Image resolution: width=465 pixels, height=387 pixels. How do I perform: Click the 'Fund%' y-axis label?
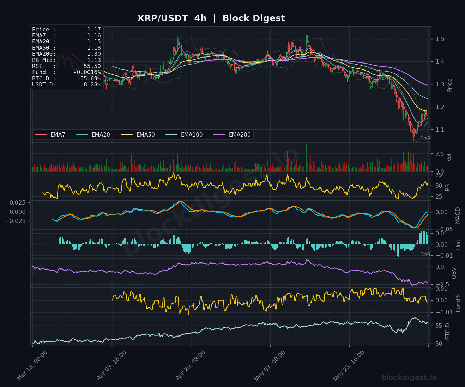coord(458,302)
